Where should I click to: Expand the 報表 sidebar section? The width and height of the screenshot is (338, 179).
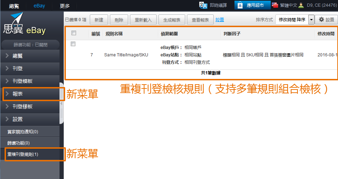30,94
